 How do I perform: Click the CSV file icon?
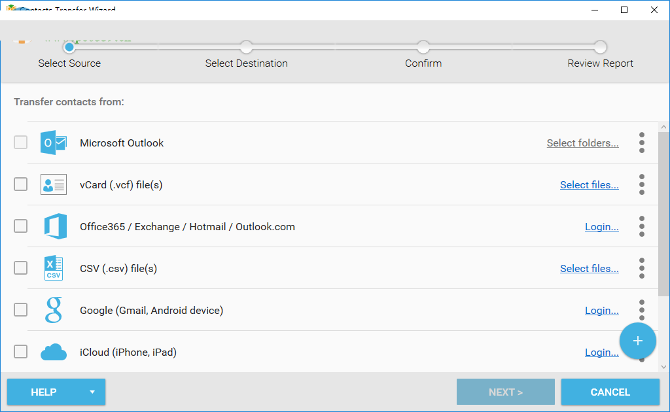(54, 268)
